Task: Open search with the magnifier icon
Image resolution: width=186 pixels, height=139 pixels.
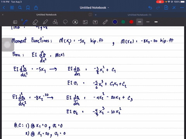Action: 20,8
